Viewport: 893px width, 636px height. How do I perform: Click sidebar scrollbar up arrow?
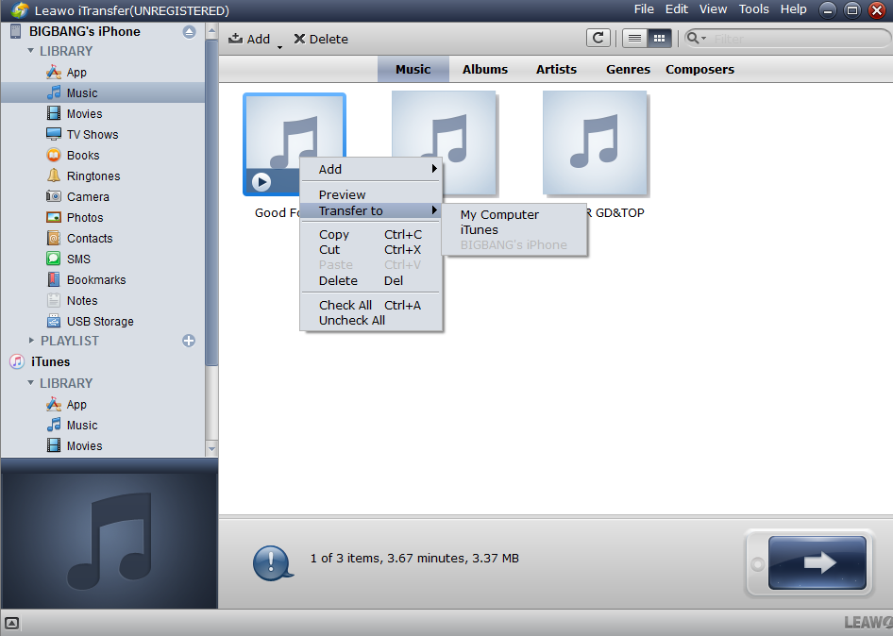pos(211,31)
